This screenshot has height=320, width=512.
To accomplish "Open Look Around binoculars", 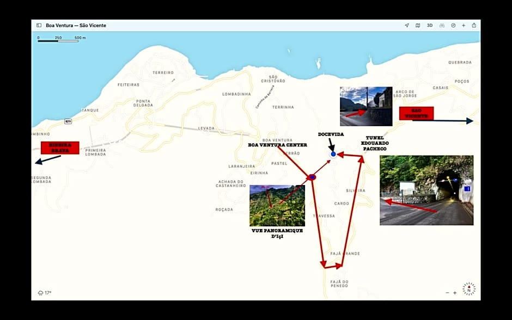I will click(442, 26).
